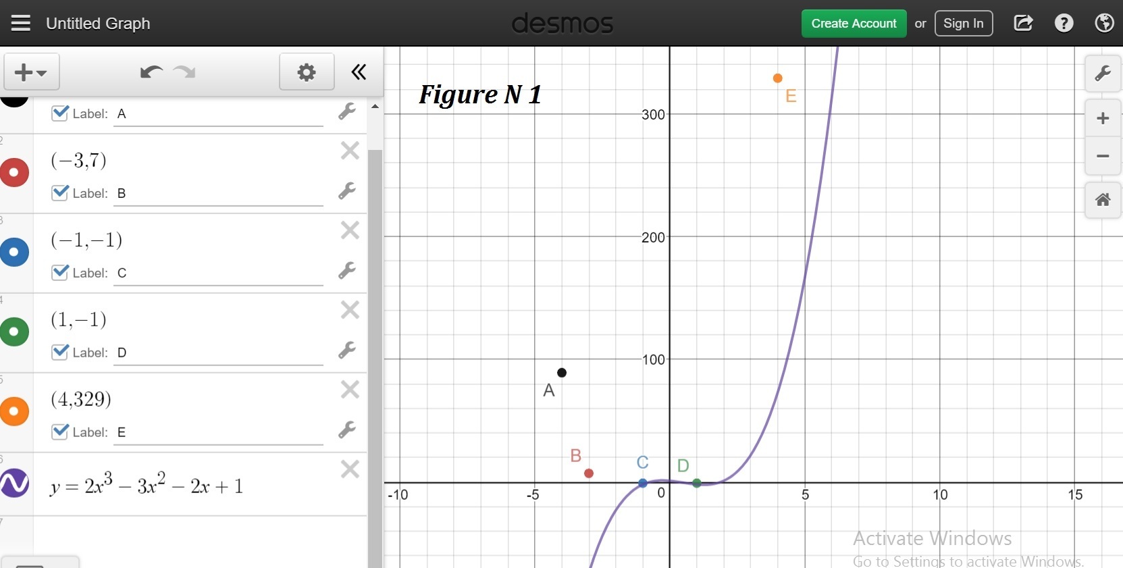Screen dimensions: 1123x568
Task: Hide the purple cubic curve
Action: point(14,483)
